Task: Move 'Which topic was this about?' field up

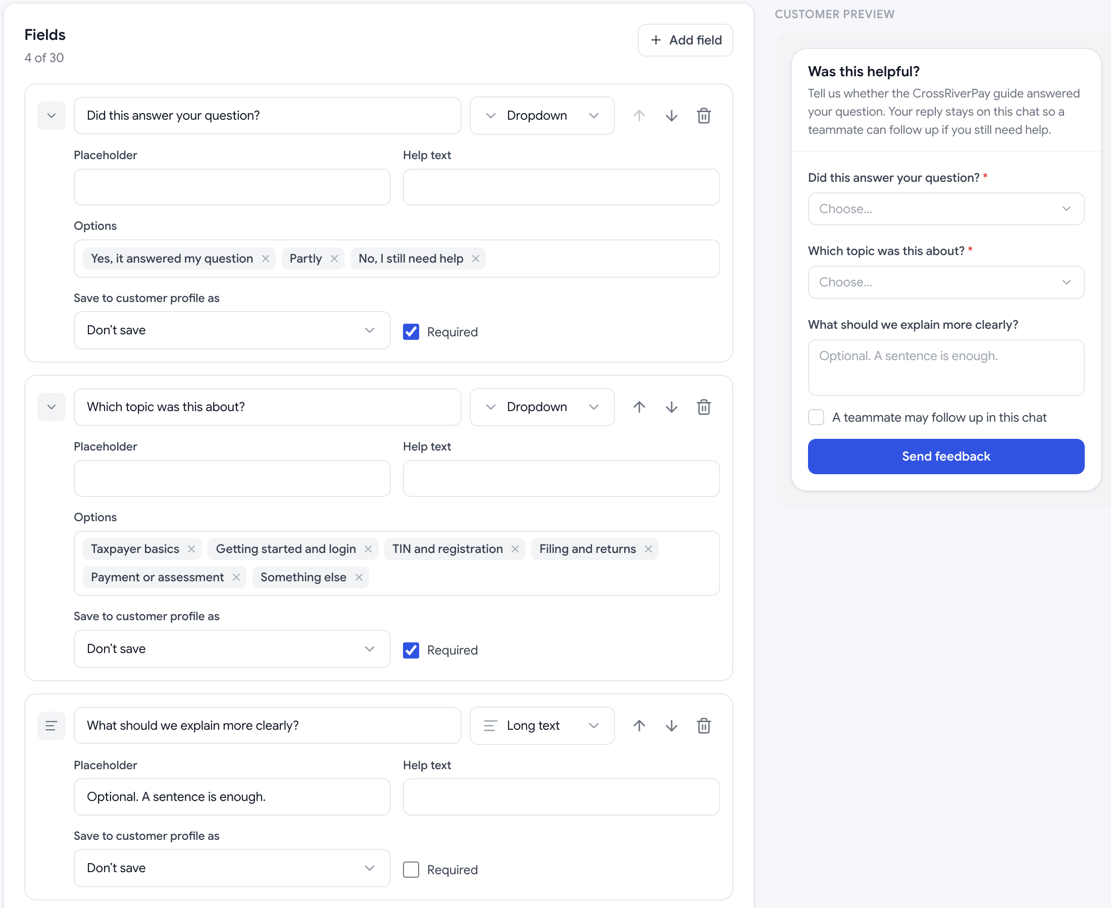Action: 639,407
